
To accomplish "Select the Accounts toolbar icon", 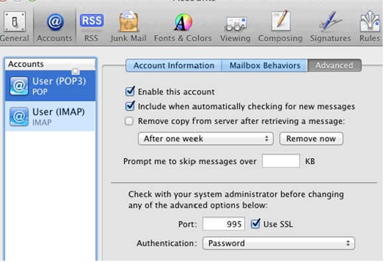I will click(54, 27).
